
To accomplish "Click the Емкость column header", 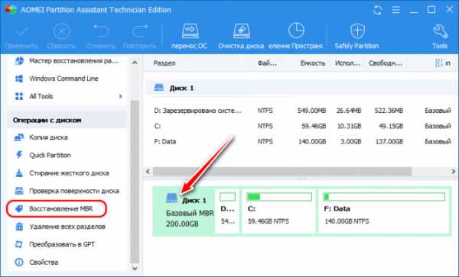I will coord(313,63).
